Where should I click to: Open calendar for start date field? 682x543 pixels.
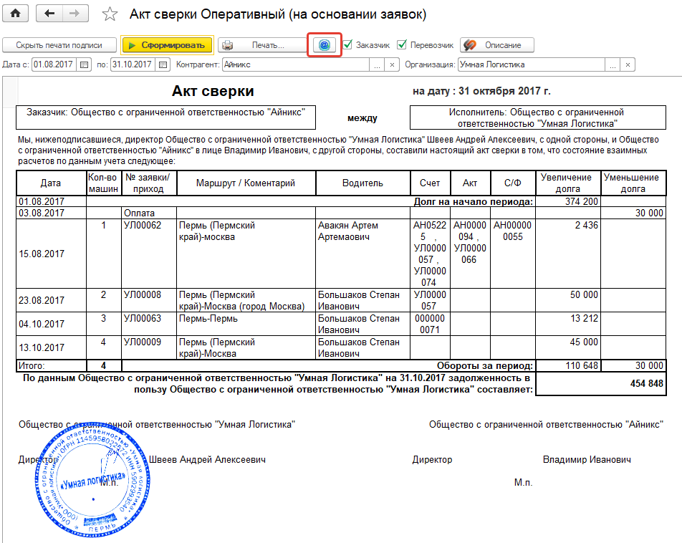pos(84,64)
